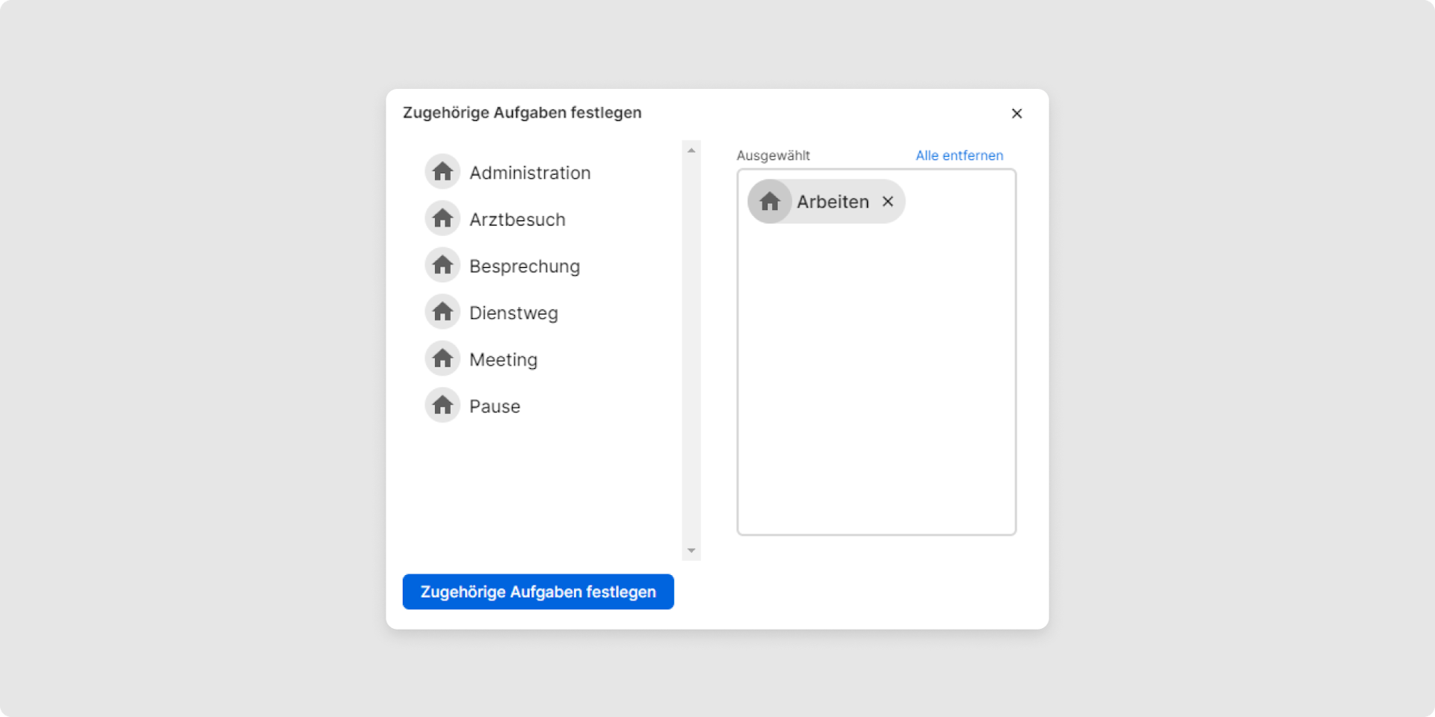
Task: Close the dialog with the X
Action: [x=1016, y=114]
